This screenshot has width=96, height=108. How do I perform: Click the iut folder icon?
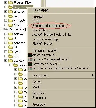click(x=11, y=47)
